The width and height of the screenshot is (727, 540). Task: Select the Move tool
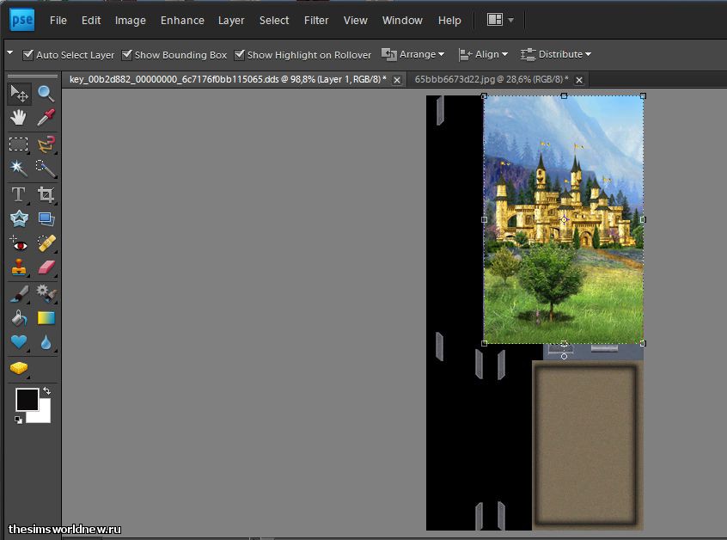(19, 93)
